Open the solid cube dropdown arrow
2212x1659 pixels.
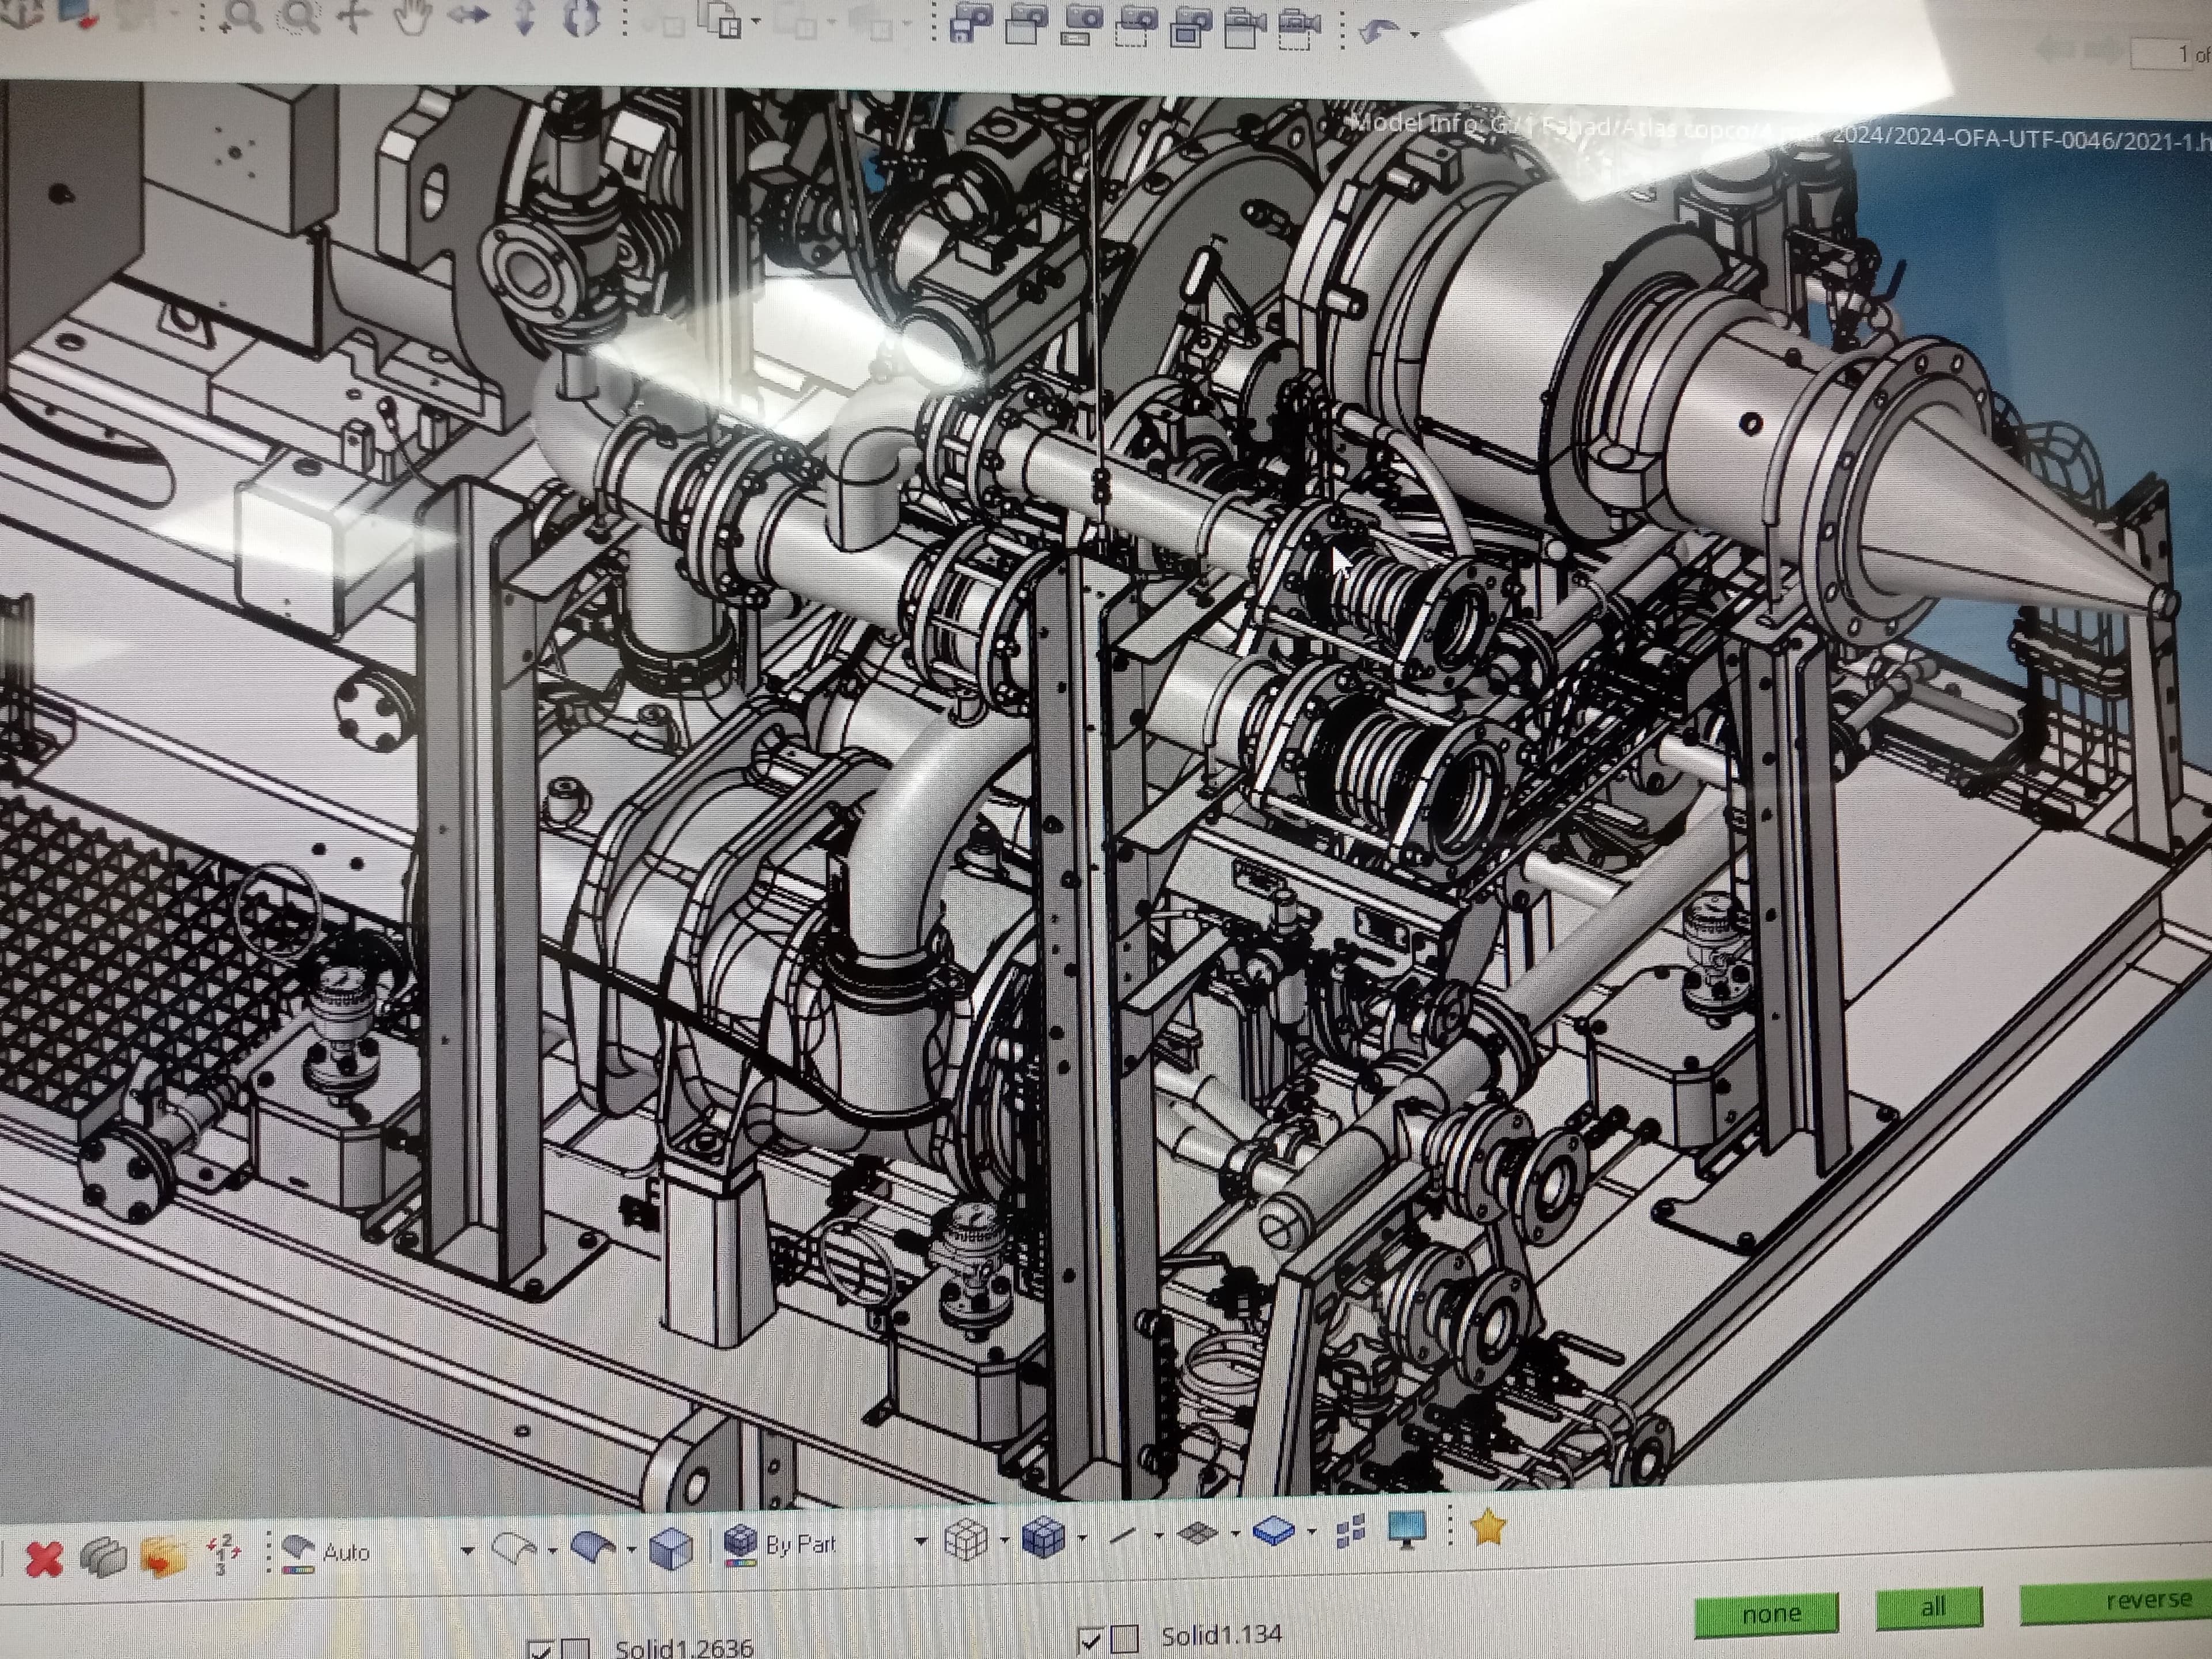point(1082,1538)
